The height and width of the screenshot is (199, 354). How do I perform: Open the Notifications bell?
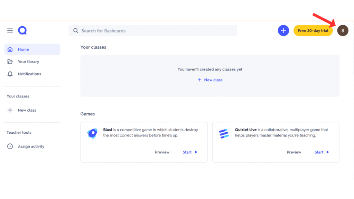10,74
